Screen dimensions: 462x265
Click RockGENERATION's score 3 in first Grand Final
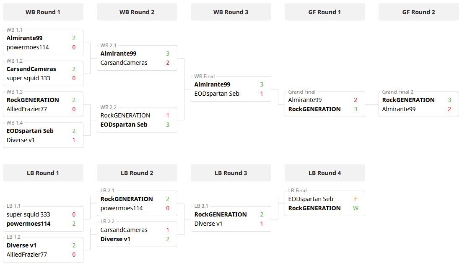coord(356,109)
